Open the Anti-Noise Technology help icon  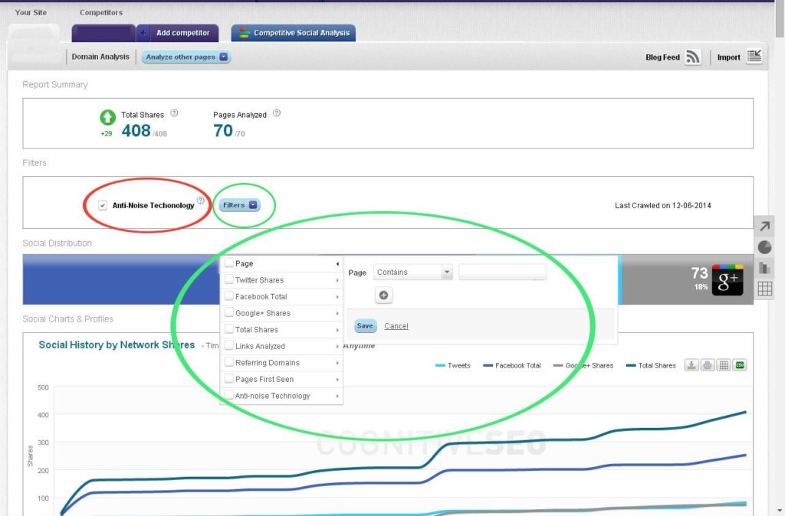[x=200, y=201]
